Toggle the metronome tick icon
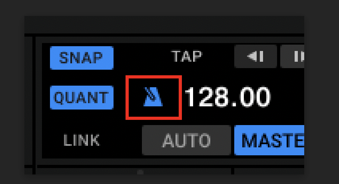The height and width of the screenshot is (184, 339). click(x=153, y=97)
